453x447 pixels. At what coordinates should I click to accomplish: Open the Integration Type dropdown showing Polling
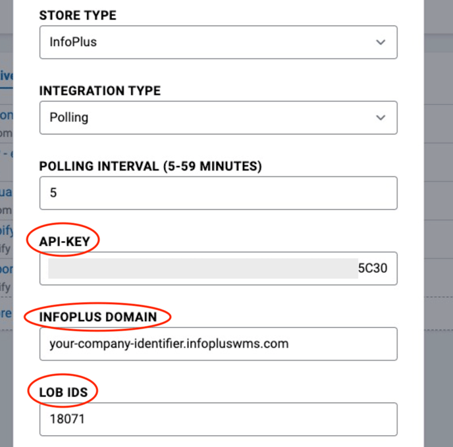point(219,118)
